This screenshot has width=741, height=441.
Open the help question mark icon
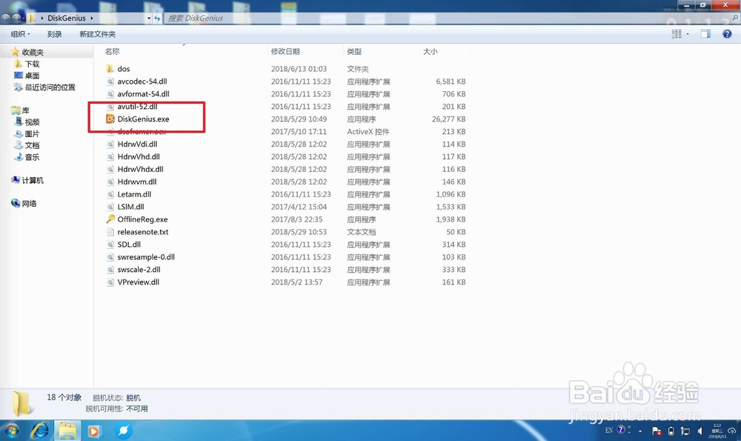(x=727, y=34)
